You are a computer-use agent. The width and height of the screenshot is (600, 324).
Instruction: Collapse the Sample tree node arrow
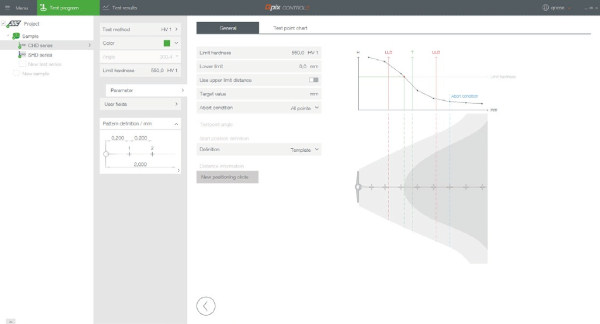(8, 36)
